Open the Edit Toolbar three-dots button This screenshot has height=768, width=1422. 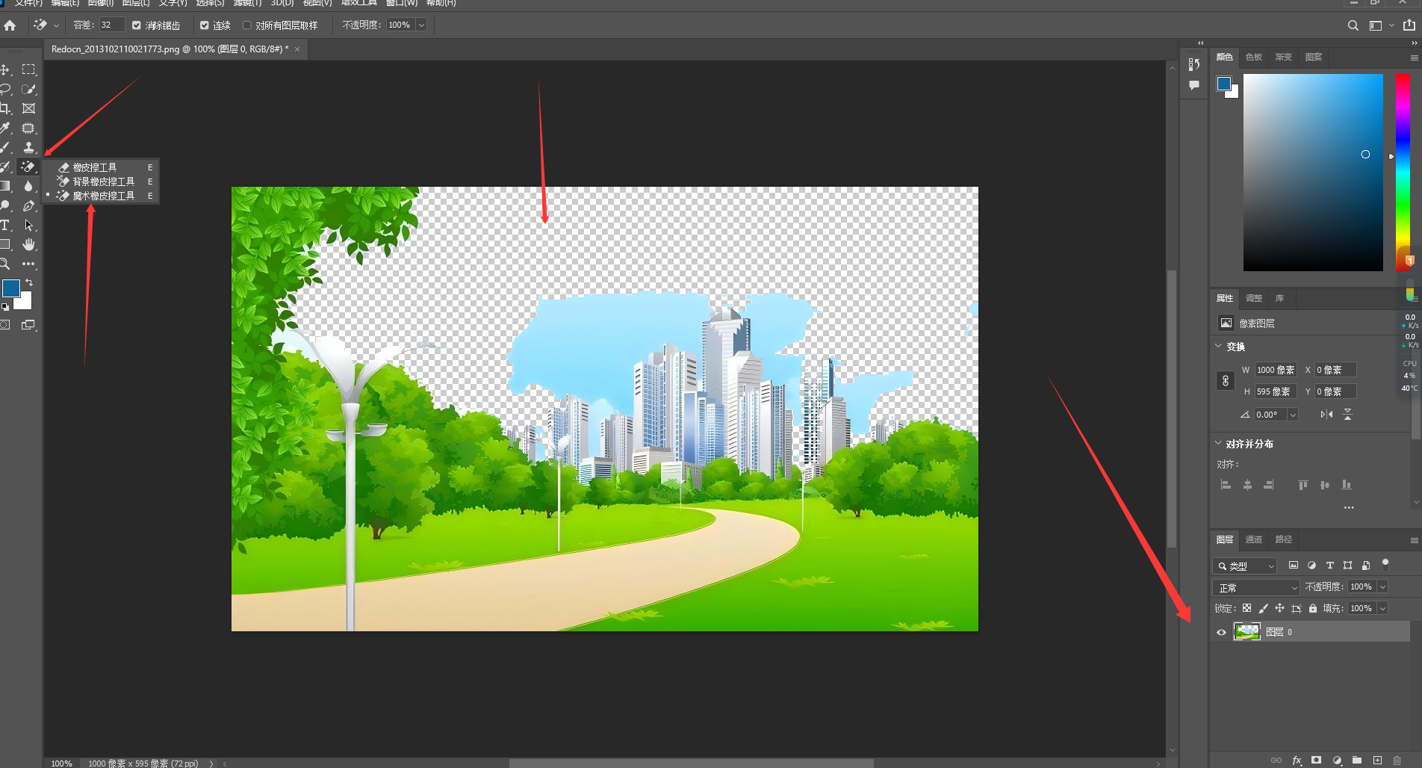click(x=28, y=264)
